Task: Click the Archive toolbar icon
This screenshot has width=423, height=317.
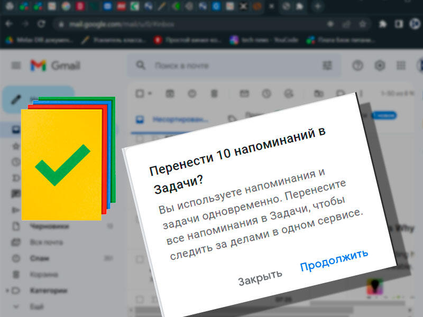Action: click(170, 94)
